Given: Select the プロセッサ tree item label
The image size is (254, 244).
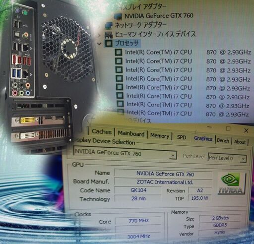Looking at the screenshot, I should click(x=127, y=43).
